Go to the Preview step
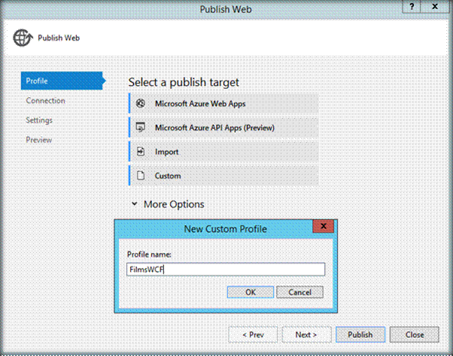453x356 pixels. pos(39,140)
